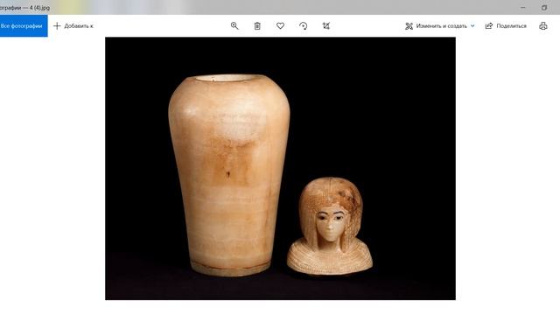This screenshot has width=560, height=315.
Task: Click the displayed canopic jar photo
Action: [280, 168]
